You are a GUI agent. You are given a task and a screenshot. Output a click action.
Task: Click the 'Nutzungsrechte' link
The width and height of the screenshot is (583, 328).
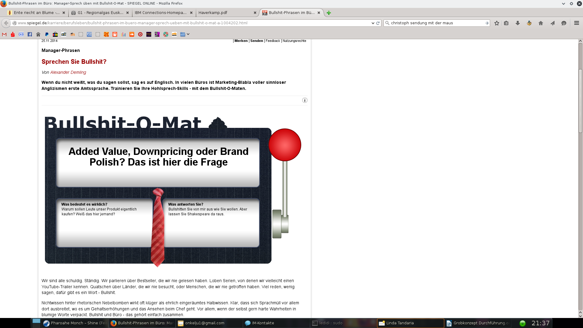tap(294, 41)
